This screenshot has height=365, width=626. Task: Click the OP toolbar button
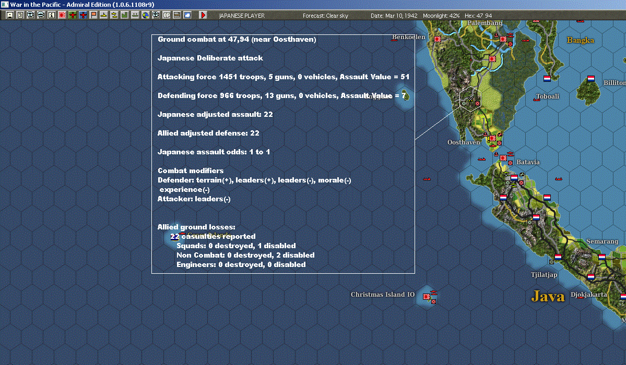pyautogui.click(x=167, y=15)
